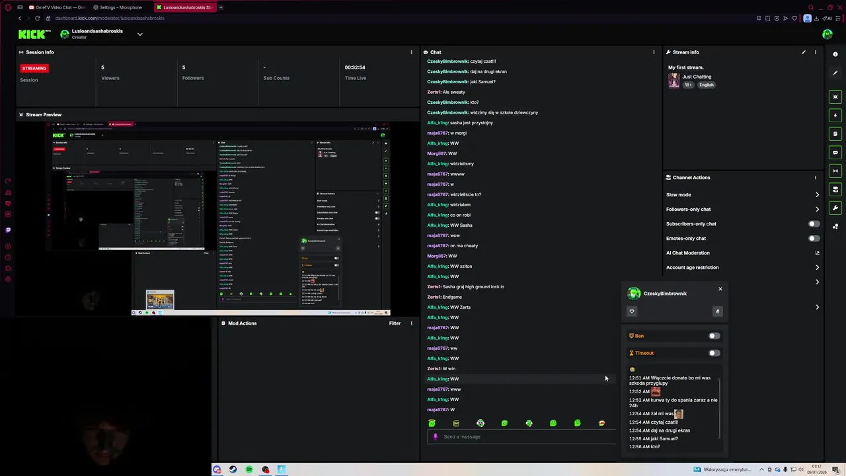Click the profile avatar in the top right

click(827, 34)
